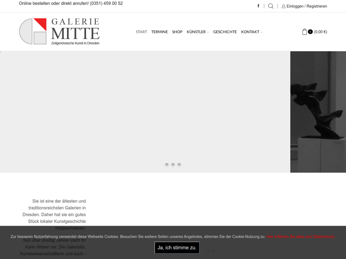Open the Shop menu item
The height and width of the screenshot is (259, 346).
pyautogui.click(x=177, y=32)
